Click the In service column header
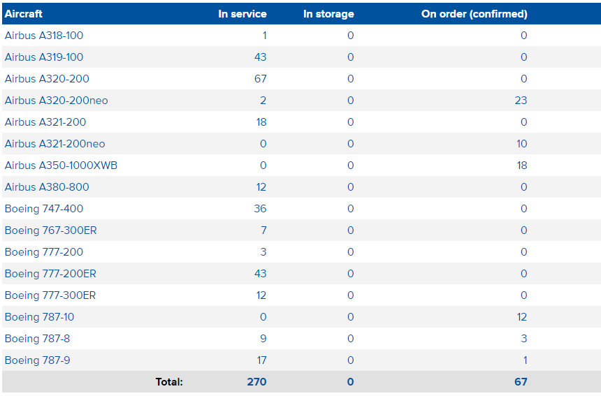601x396 pixels. pos(242,14)
